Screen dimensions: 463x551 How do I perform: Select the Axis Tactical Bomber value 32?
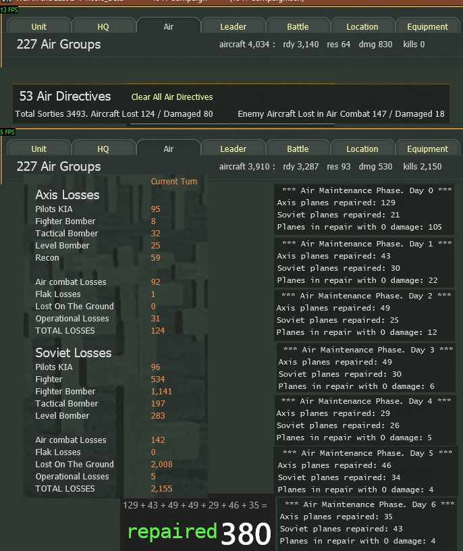[x=156, y=234]
